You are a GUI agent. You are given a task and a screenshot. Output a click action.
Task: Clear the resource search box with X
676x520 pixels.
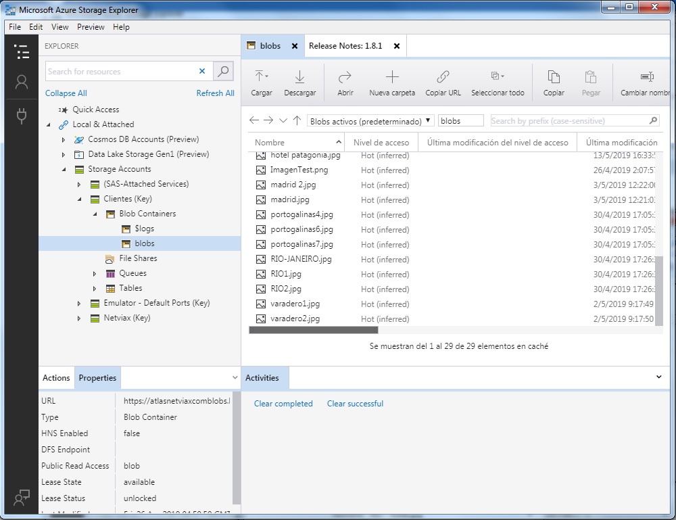(x=201, y=71)
